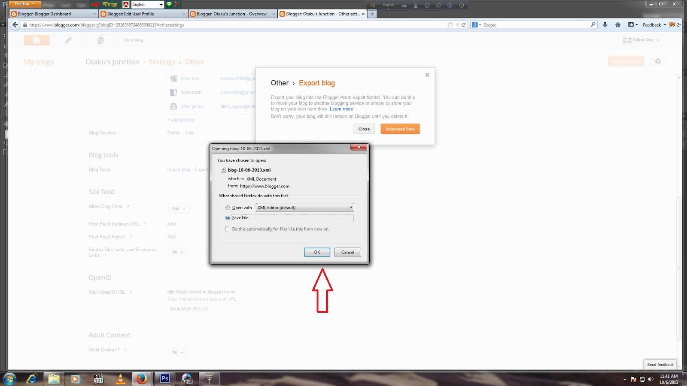Click the Add authors link
687x386 pixels.
click(181, 120)
